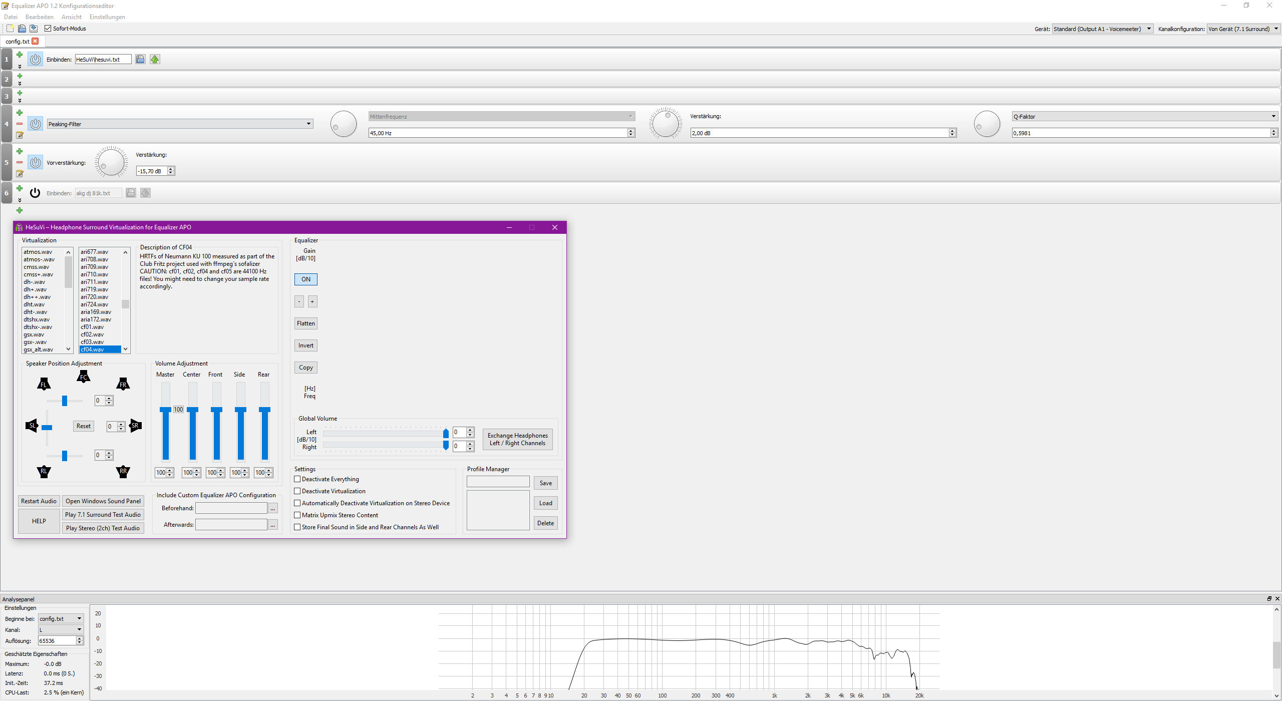Click green plus icon on row 2

[20, 76]
